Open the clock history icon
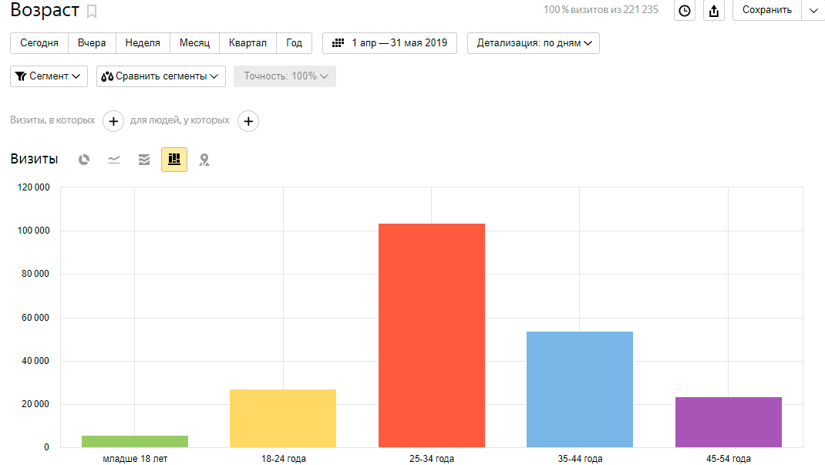825x465 pixels. click(x=685, y=11)
